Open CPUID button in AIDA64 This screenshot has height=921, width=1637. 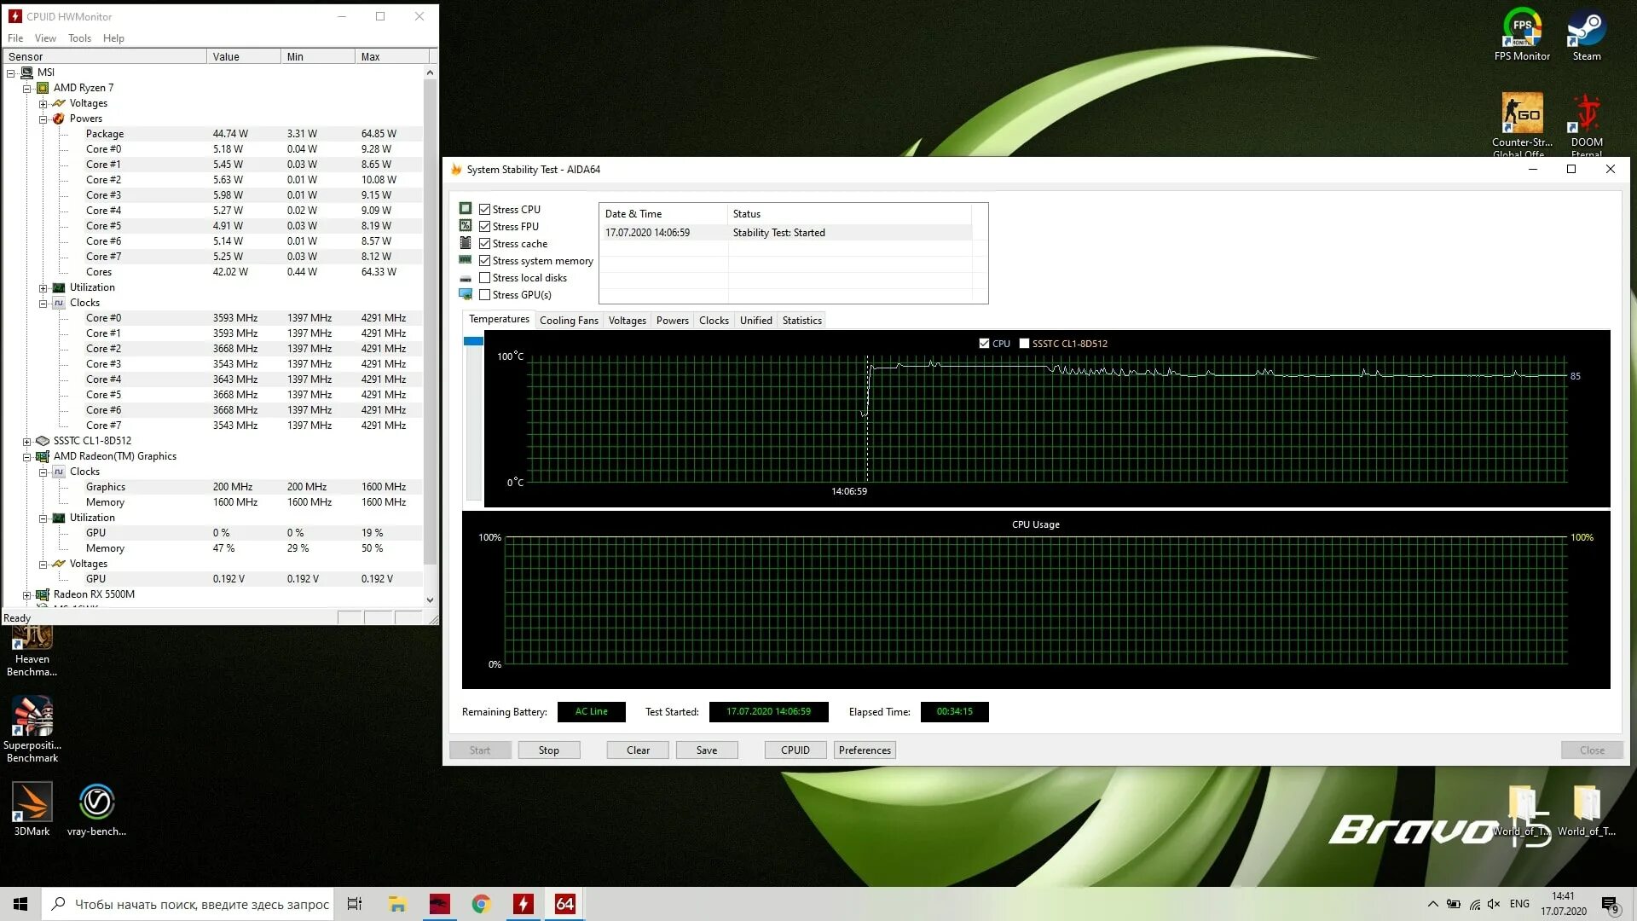click(795, 750)
